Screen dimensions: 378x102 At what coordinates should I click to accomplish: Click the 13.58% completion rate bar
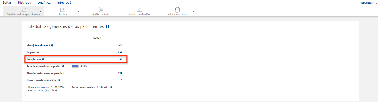click(x=75, y=66)
